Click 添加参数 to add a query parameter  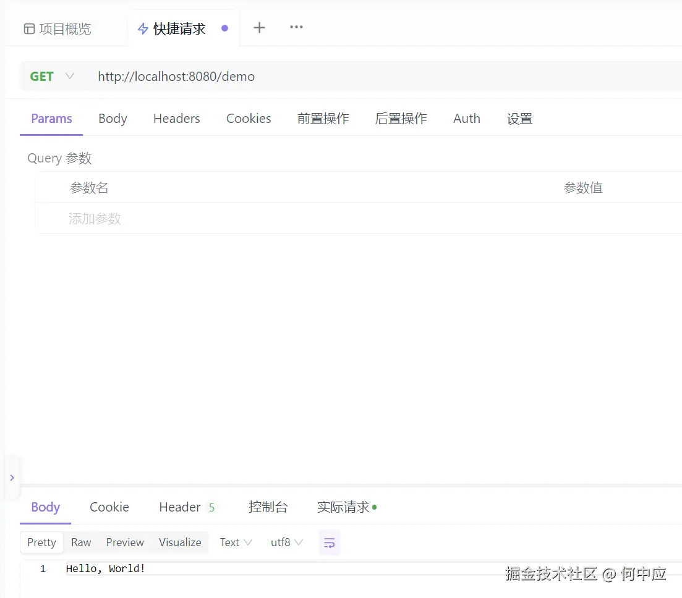pyautogui.click(x=95, y=219)
